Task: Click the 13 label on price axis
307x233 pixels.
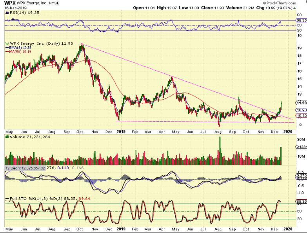Action: click(x=299, y=95)
